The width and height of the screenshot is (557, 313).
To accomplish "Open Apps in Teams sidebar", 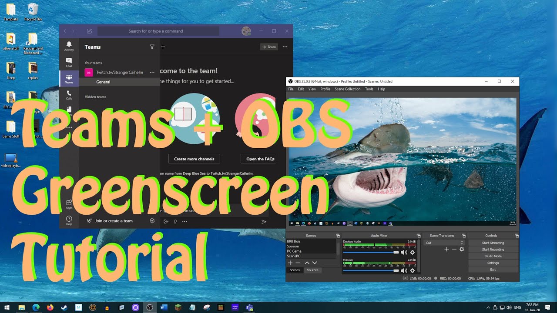I will [x=69, y=204].
